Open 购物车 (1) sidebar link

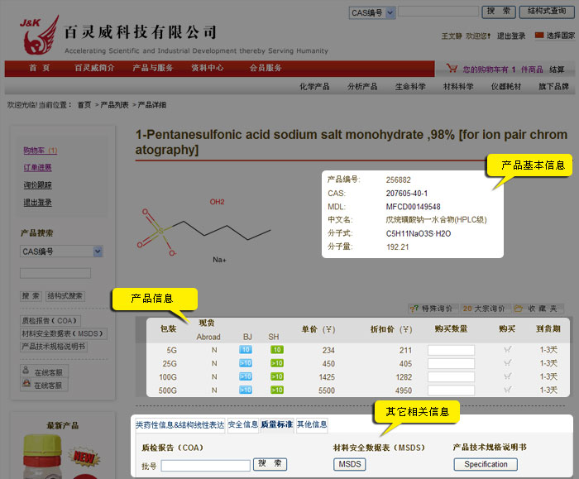click(x=41, y=151)
